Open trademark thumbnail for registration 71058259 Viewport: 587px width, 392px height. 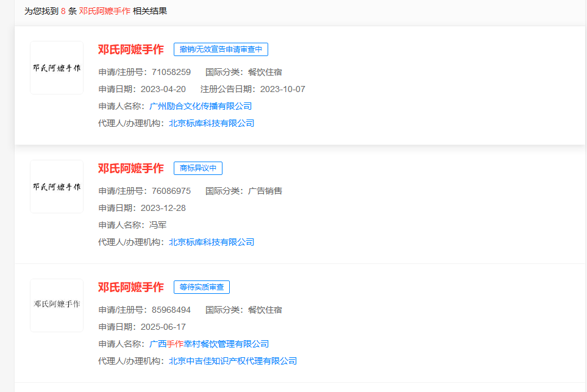tap(57, 68)
